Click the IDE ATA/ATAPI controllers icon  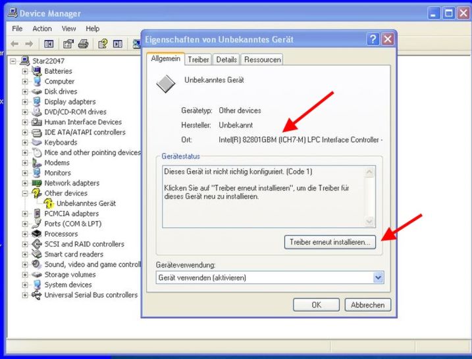tap(37, 132)
